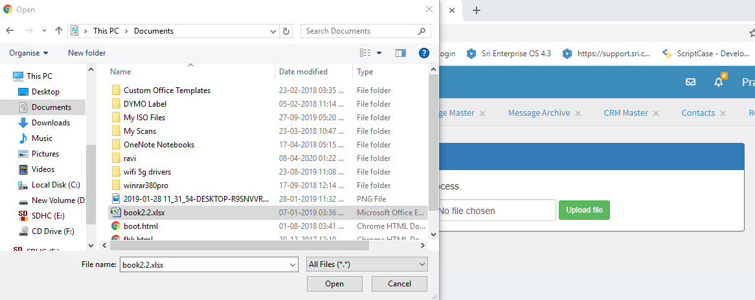
Task: Sort files by Type column
Action: tap(365, 72)
